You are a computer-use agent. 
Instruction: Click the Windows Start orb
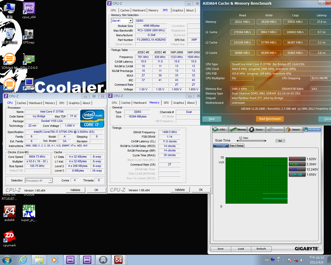click(x=7, y=260)
